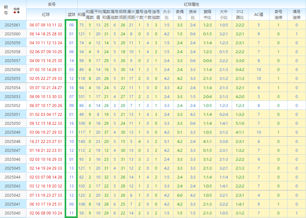Select the row for period 2025052
The height and width of the screenshot is (218, 306).
pyautogui.click(x=13, y=105)
